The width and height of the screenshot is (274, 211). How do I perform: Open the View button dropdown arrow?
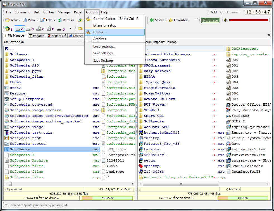38,20
